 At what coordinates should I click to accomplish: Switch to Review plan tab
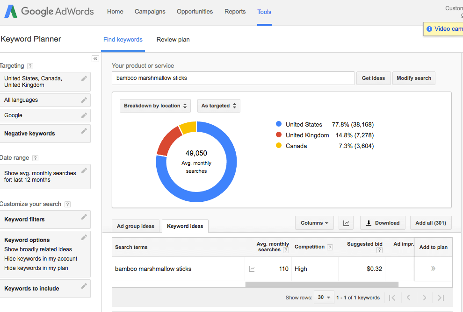click(173, 40)
